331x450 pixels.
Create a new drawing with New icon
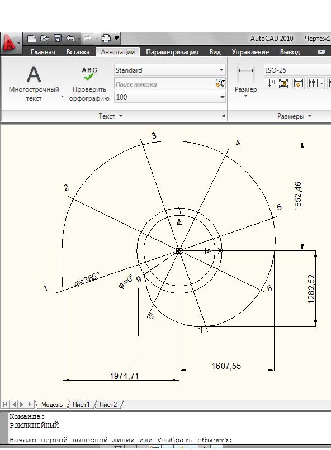(31, 38)
